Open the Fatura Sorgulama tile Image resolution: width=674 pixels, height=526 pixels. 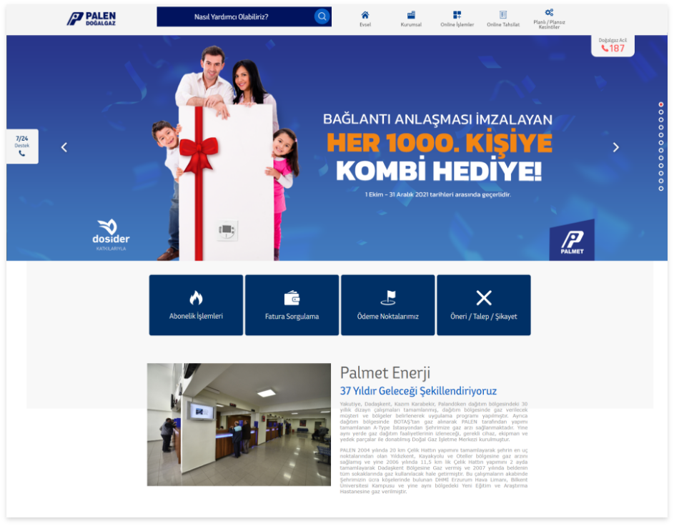point(292,305)
